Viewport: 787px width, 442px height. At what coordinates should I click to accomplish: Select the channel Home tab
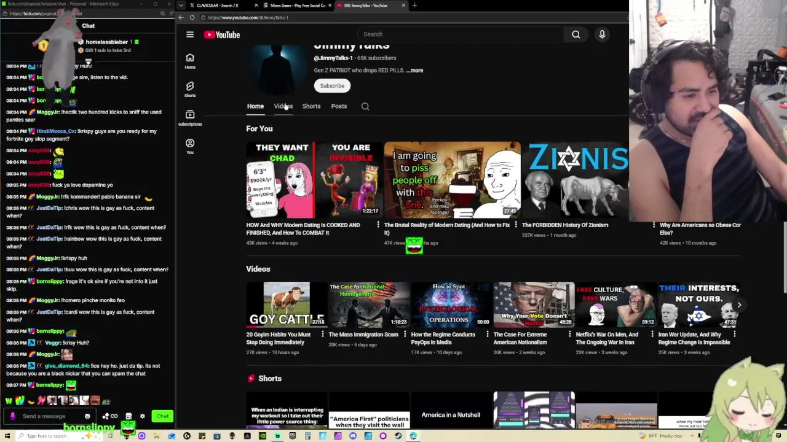(255, 106)
